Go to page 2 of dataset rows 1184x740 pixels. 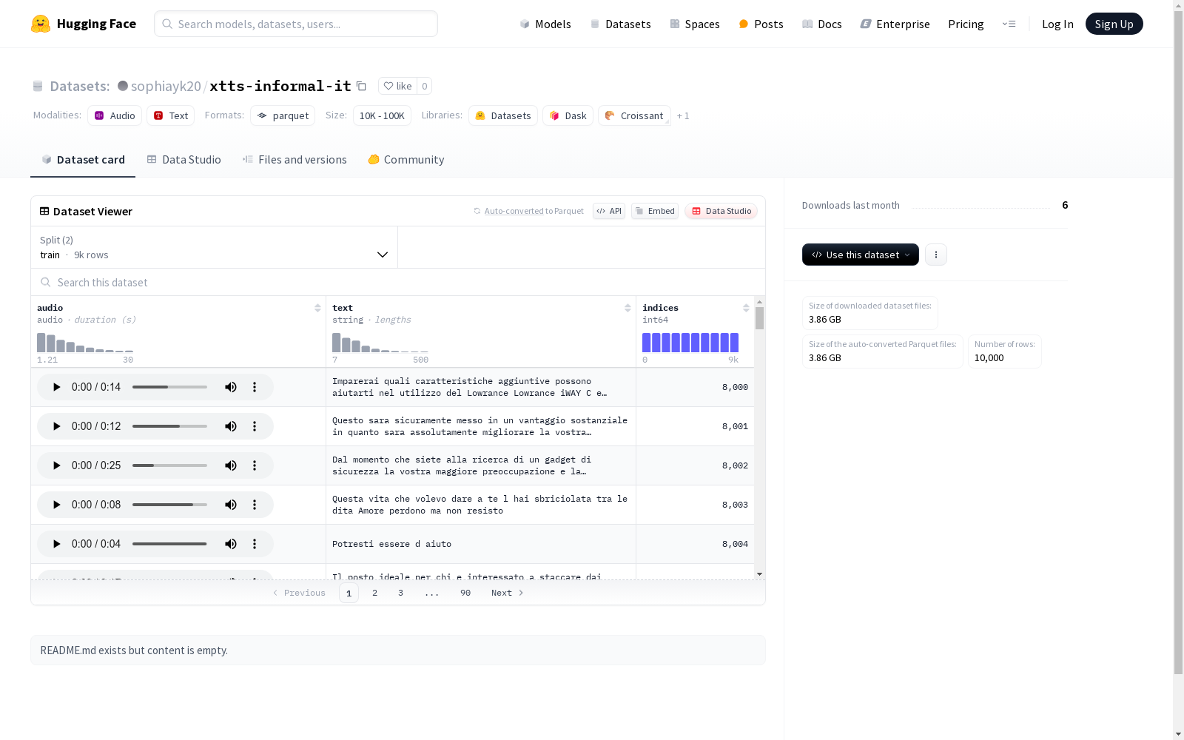374,593
